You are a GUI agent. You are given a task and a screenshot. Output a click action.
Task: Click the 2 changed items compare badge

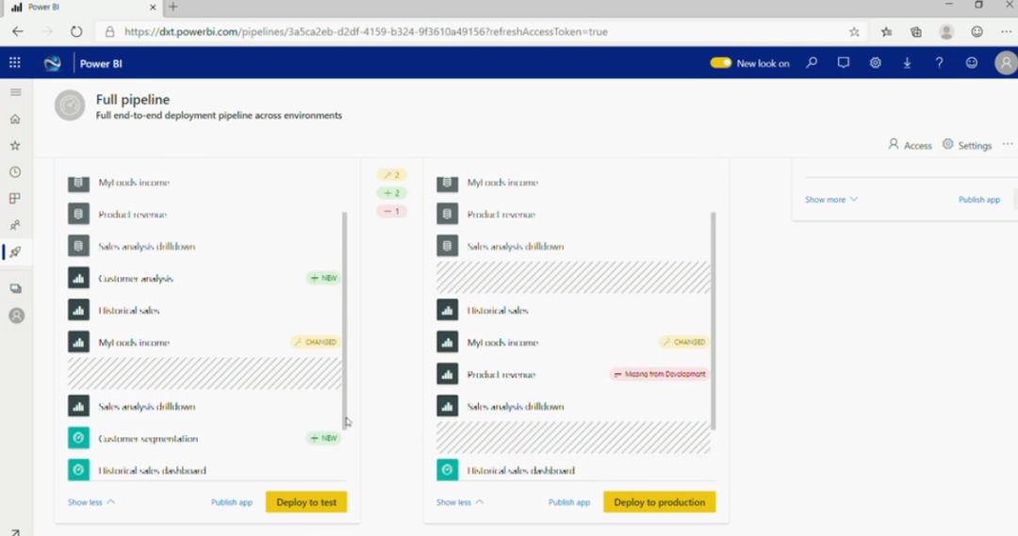click(391, 174)
